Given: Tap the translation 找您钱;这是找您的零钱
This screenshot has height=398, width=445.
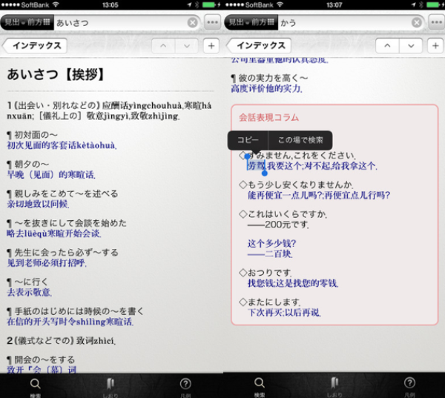Looking at the screenshot, I should [293, 283].
